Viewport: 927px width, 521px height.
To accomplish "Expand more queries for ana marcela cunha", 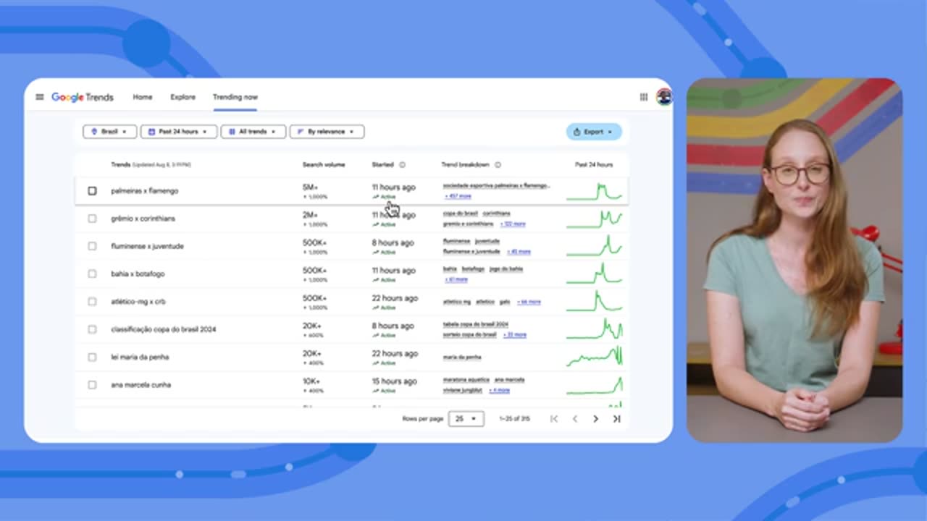I will pyautogui.click(x=499, y=390).
